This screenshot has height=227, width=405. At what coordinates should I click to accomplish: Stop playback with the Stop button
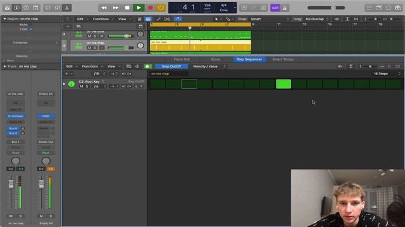tap(127, 8)
